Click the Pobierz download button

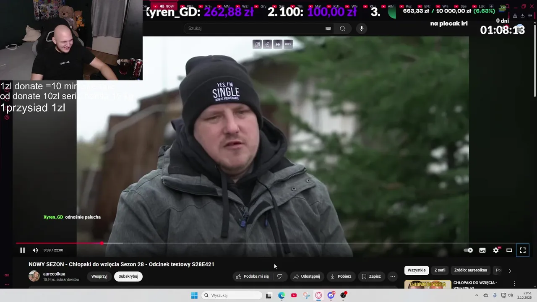pyautogui.click(x=341, y=276)
